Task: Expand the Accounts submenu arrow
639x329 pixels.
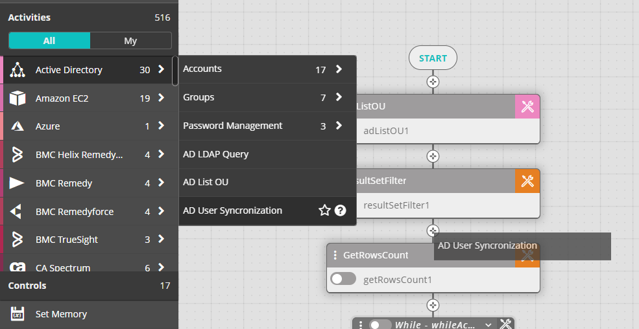Action: pyautogui.click(x=339, y=69)
